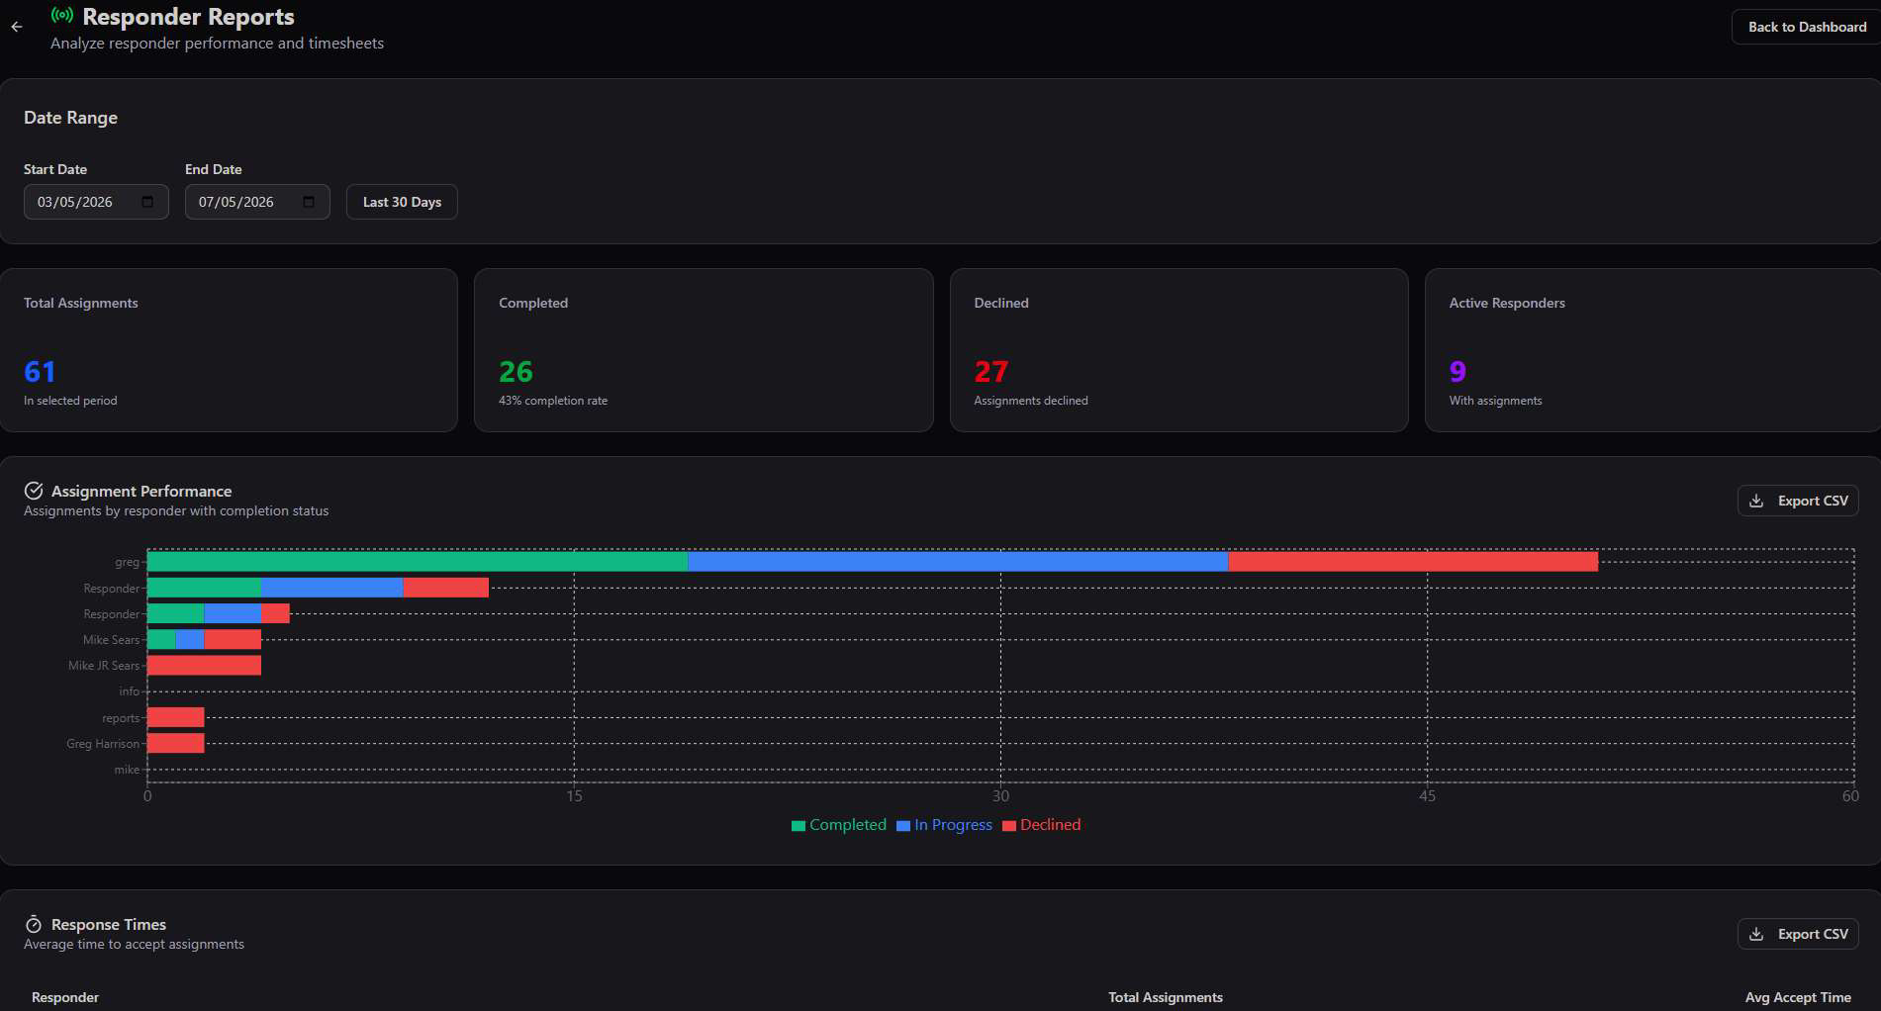Image resolution: width=1881 pixels, height=1011 pixels.
Task: Click the Responder table column header
Action: point(65,997)
